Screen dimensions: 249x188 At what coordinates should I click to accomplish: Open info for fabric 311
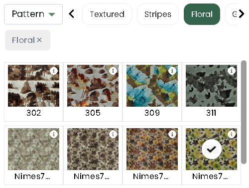tap(232, 71)
